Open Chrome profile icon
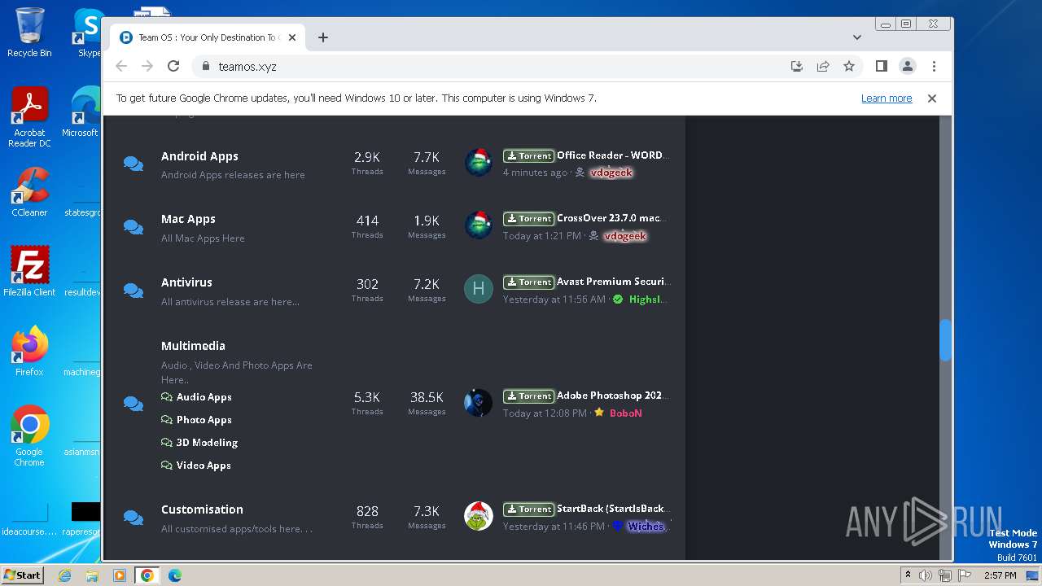Image resolution: width=1042 pixels, height=586 pixels. point(908,66)
